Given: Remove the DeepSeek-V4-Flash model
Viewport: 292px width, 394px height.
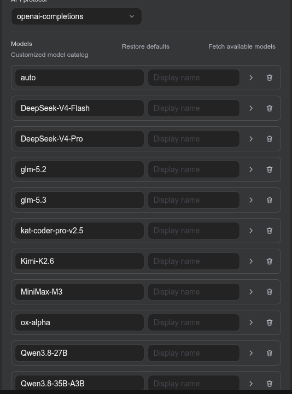Looking at the screenshot, I should (270, 108).
